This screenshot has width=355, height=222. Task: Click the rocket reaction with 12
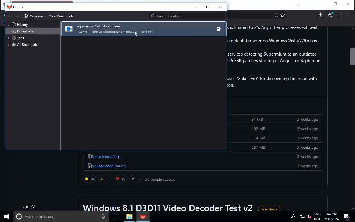point(136,179)
